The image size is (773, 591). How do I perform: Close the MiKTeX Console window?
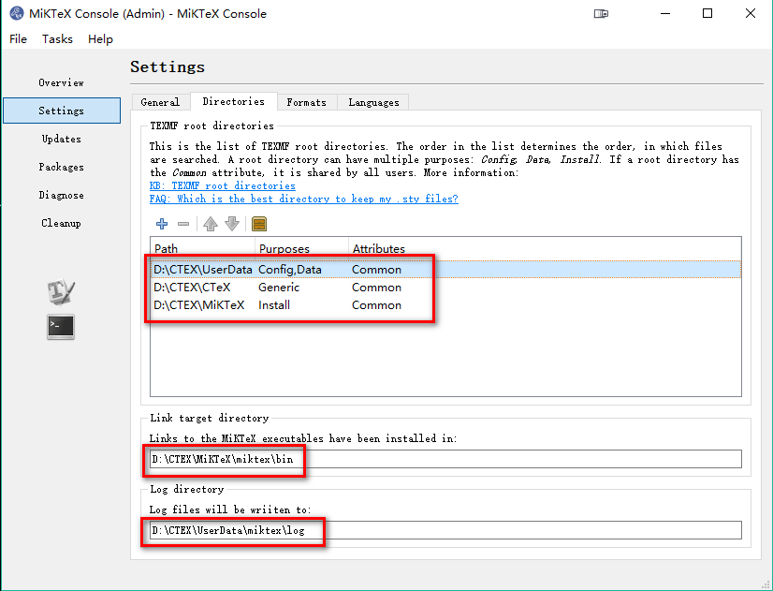751,13
